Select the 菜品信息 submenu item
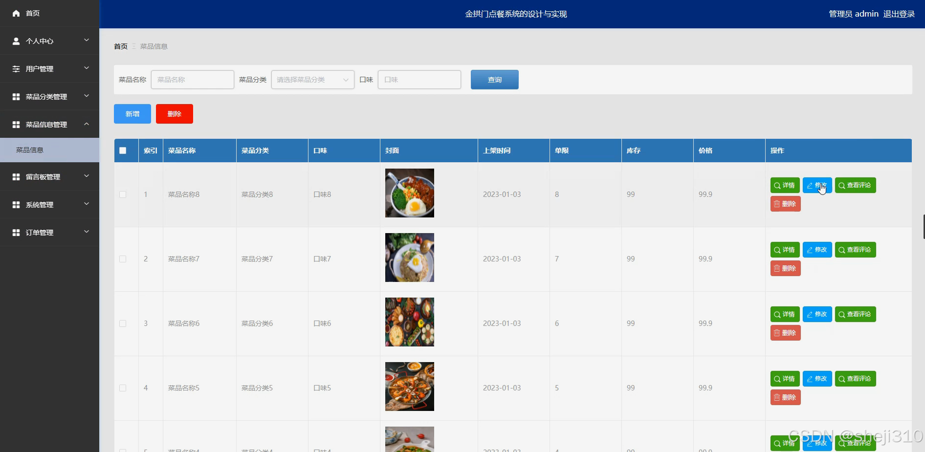Screen dimensions: 925x452 pos(49,150)
